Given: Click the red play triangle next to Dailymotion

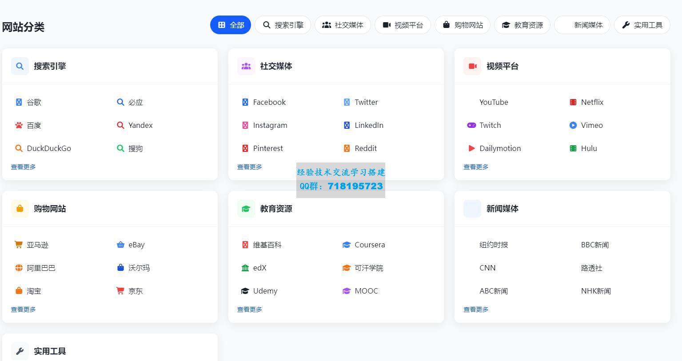Looking at the screenshot, I should (471, 148).
